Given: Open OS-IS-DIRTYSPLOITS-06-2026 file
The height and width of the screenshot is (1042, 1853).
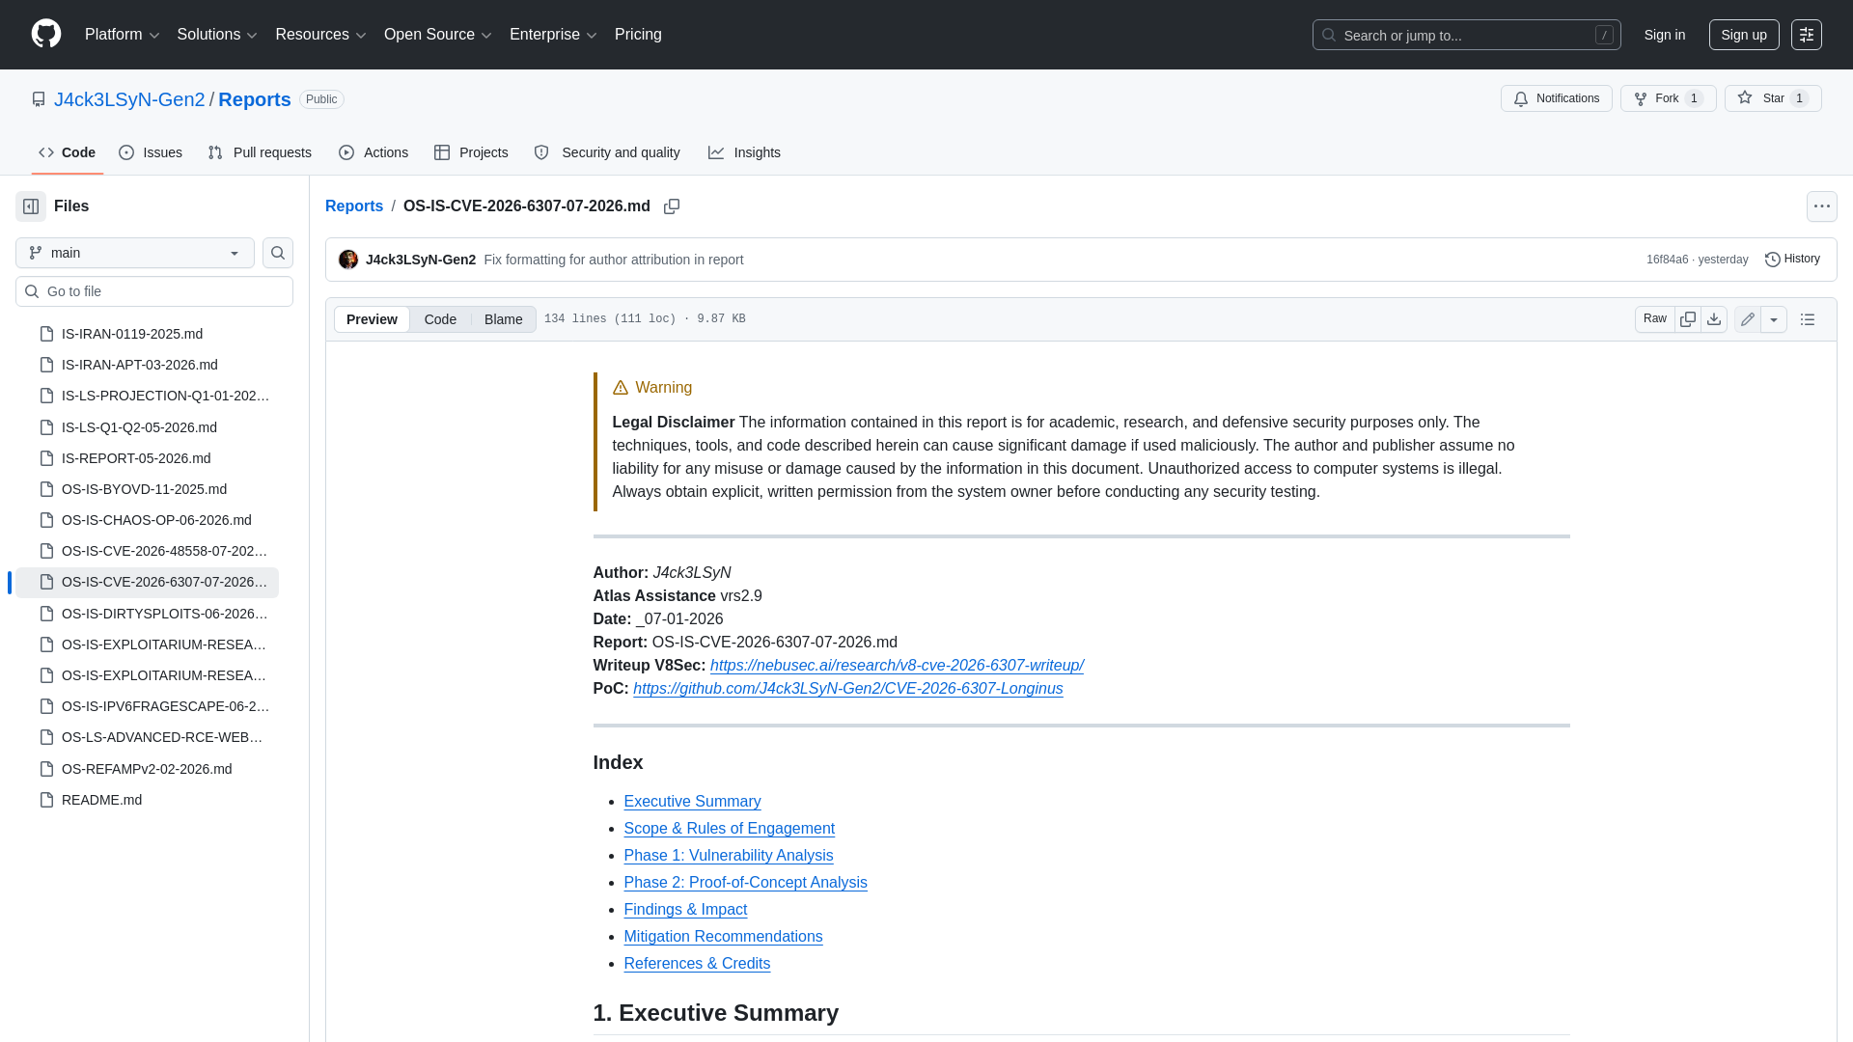Looking at the screenshot, I should tap(164, 614).
